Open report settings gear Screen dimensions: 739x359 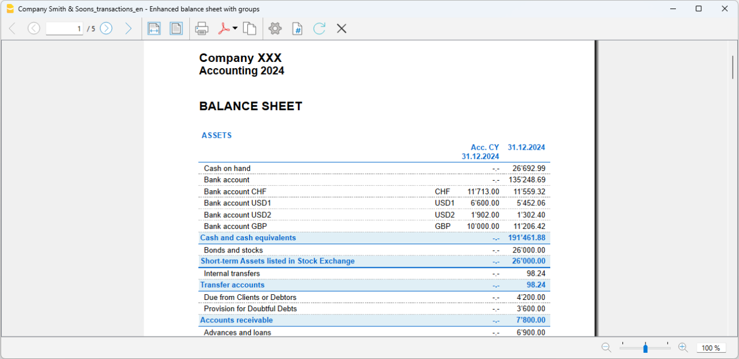pyautogui.click(x=275, y=28)
